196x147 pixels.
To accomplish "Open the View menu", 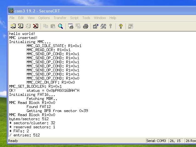I will (31, 18).
